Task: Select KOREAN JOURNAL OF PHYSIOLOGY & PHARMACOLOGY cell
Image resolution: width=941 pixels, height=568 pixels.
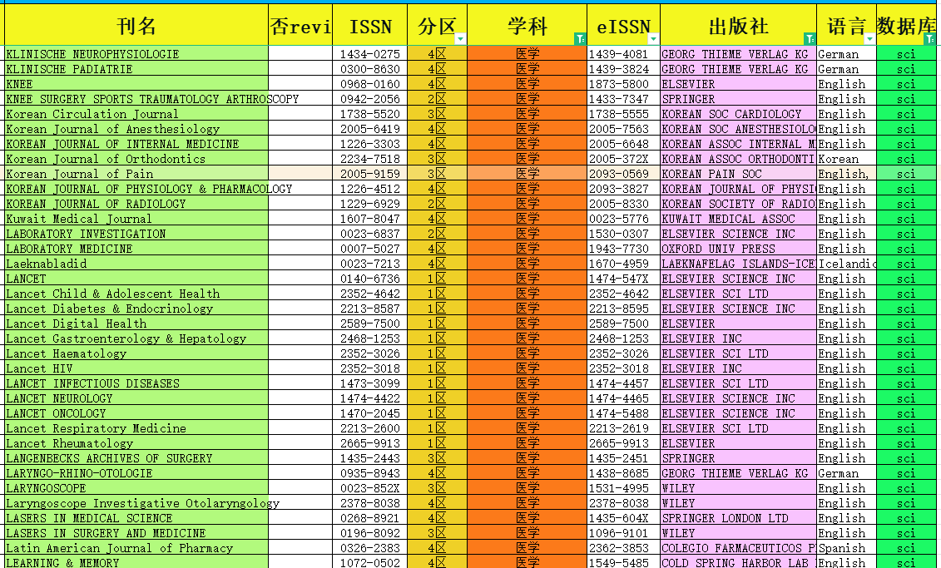Action: pos(136,189)
